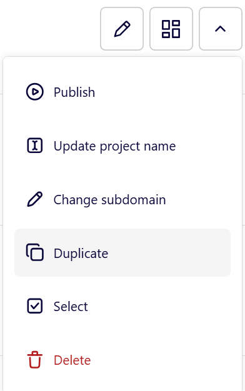245x391 pixels.
Task: Open the dashboard grid layout button
Action: click(171, 29)
